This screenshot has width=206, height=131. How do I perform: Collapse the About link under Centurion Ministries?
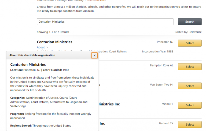(x=41, y=47)
